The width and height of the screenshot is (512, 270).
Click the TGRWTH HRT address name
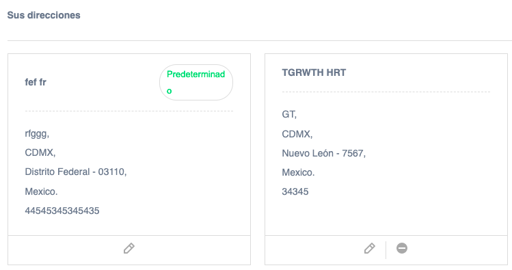point(314,72)
